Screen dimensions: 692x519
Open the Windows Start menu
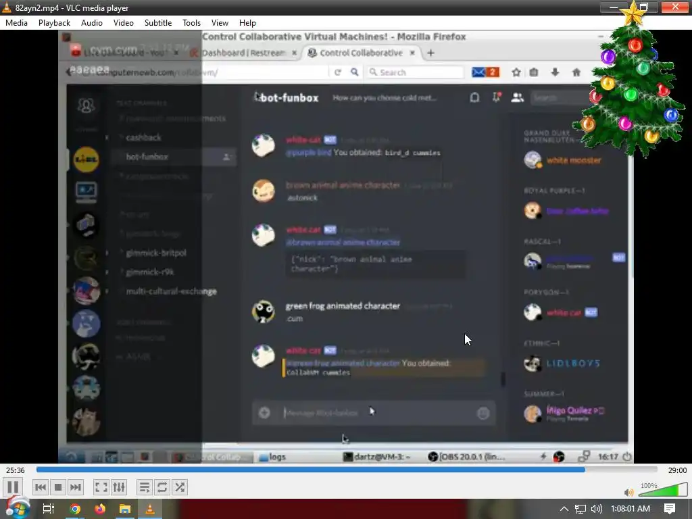[x=17, y=509]
